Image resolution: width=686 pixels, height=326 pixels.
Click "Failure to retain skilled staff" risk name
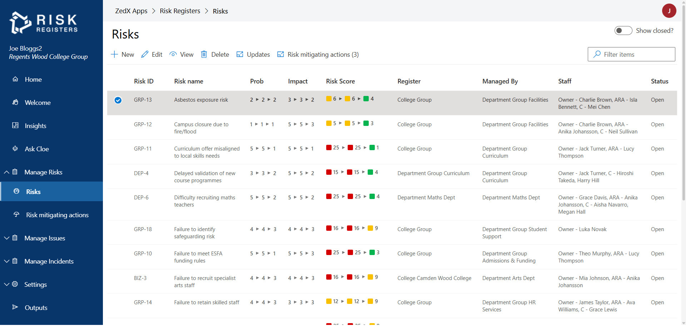click(x=207, y=302)
